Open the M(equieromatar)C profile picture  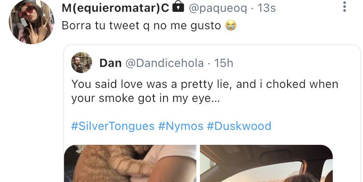[31, 22]
